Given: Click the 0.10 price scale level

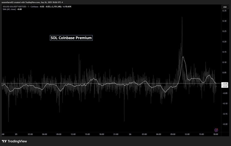Looking at the screenshot, I should pos(224,62).
